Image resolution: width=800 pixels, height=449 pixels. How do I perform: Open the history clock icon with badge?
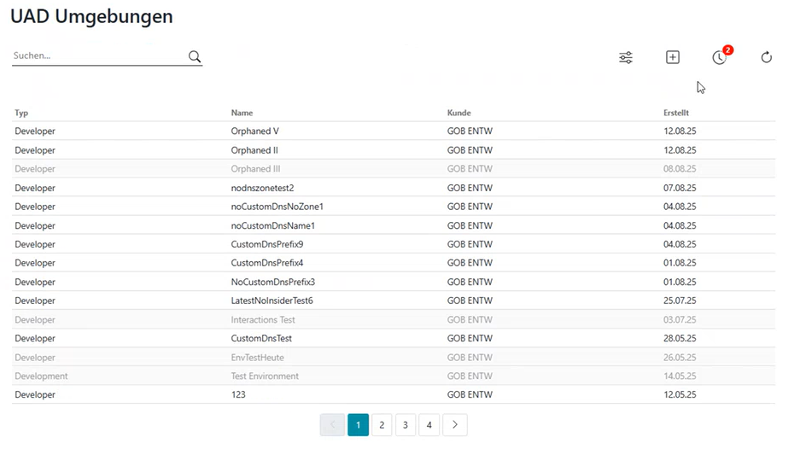(720, 57)
